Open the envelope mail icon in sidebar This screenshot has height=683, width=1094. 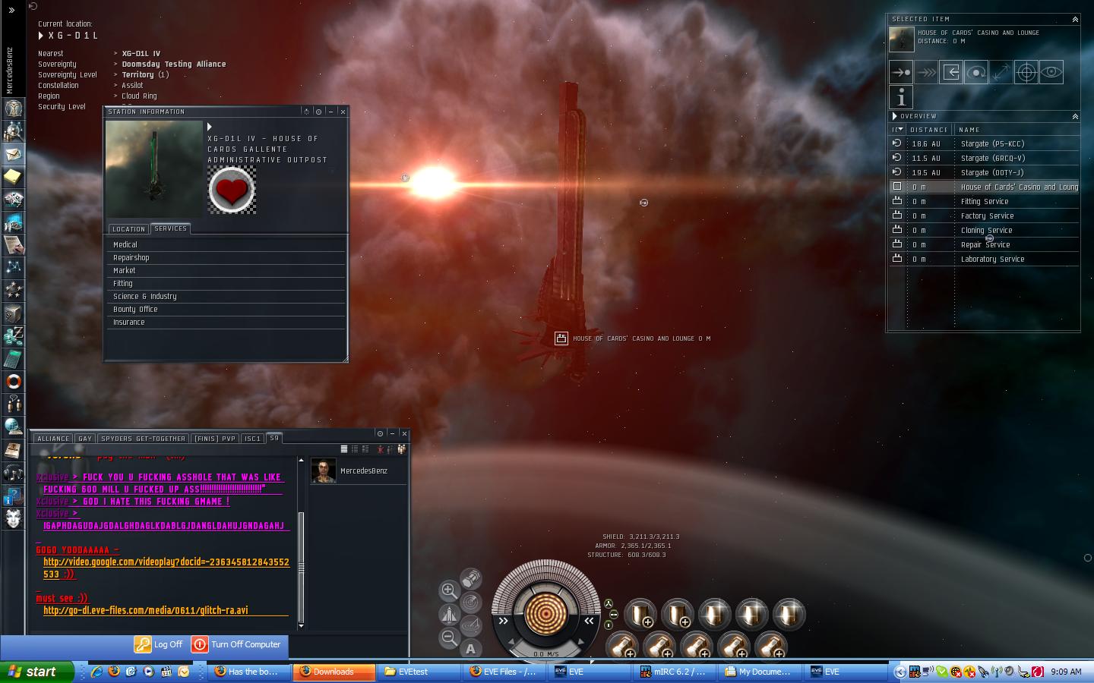[x=13, y=154]
